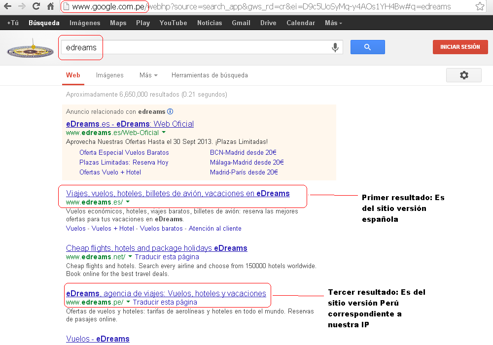
Task: Click the results count text
Action: pyautogui.click(x=146, y=94)
